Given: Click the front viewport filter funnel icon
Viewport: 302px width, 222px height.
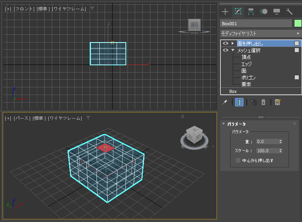Looking at the screenshot, I should tap(92, 9).
